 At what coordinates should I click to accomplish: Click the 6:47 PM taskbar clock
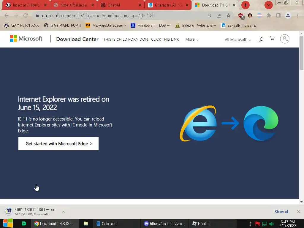tap(288, 224)
